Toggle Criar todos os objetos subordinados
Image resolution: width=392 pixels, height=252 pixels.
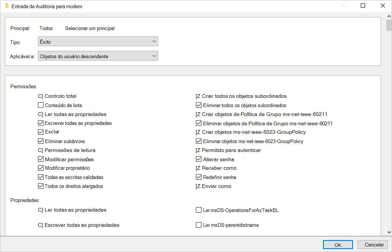pyautogui.click(x=198, y=96)
